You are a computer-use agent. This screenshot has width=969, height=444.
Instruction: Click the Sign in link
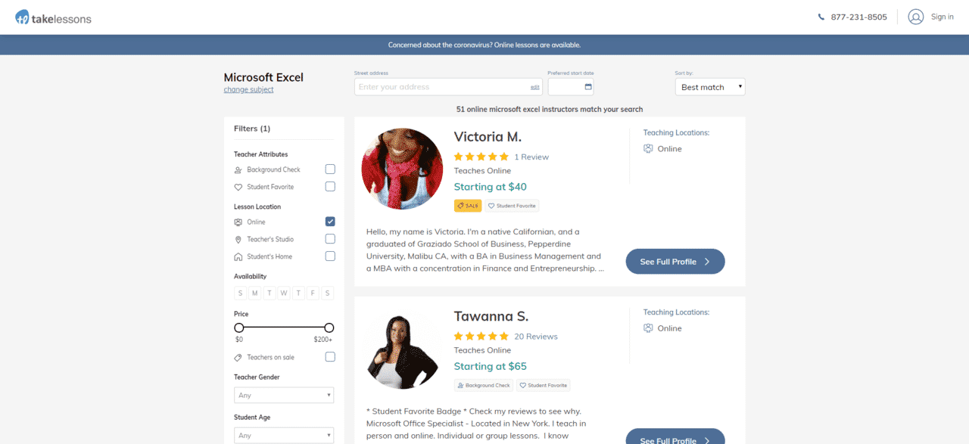tap(943, 17)
